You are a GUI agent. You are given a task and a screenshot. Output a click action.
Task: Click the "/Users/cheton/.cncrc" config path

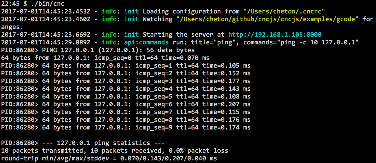tap(284, 11)
